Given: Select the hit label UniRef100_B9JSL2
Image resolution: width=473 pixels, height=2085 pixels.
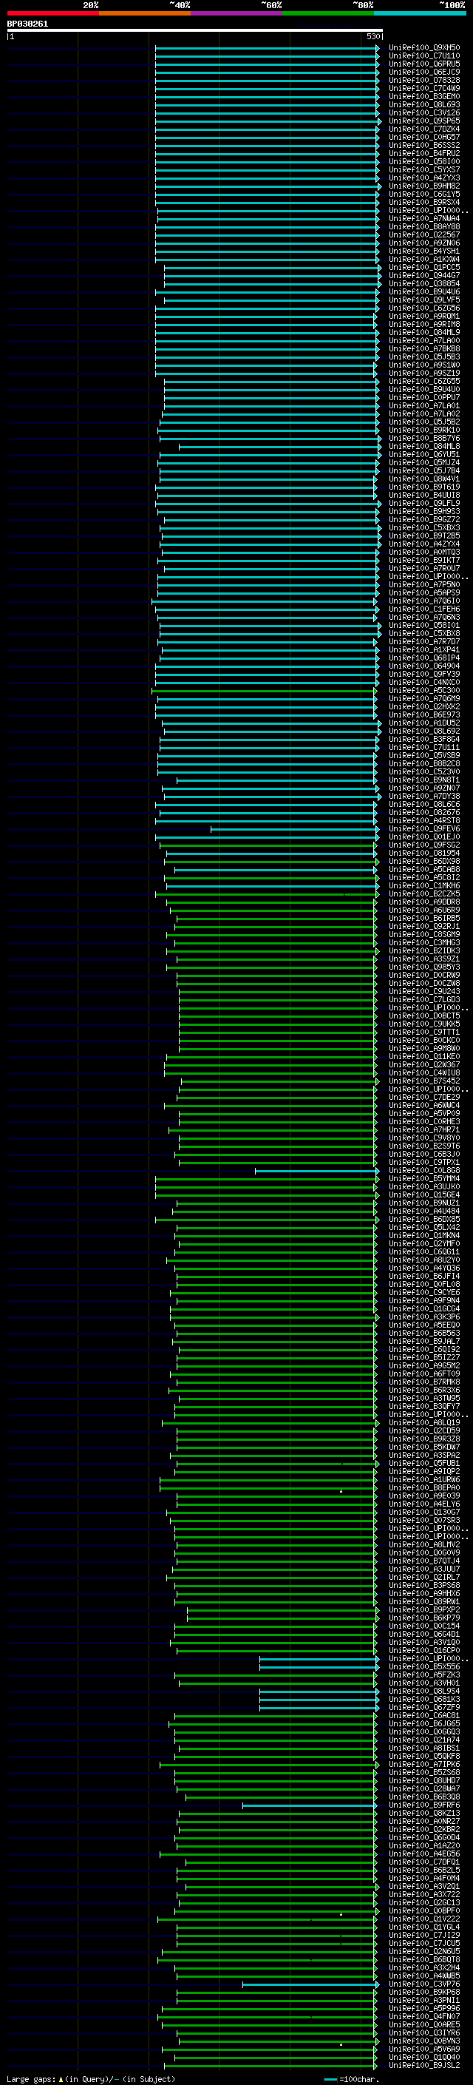Looking at the screenshot, I should [424, 2066].
